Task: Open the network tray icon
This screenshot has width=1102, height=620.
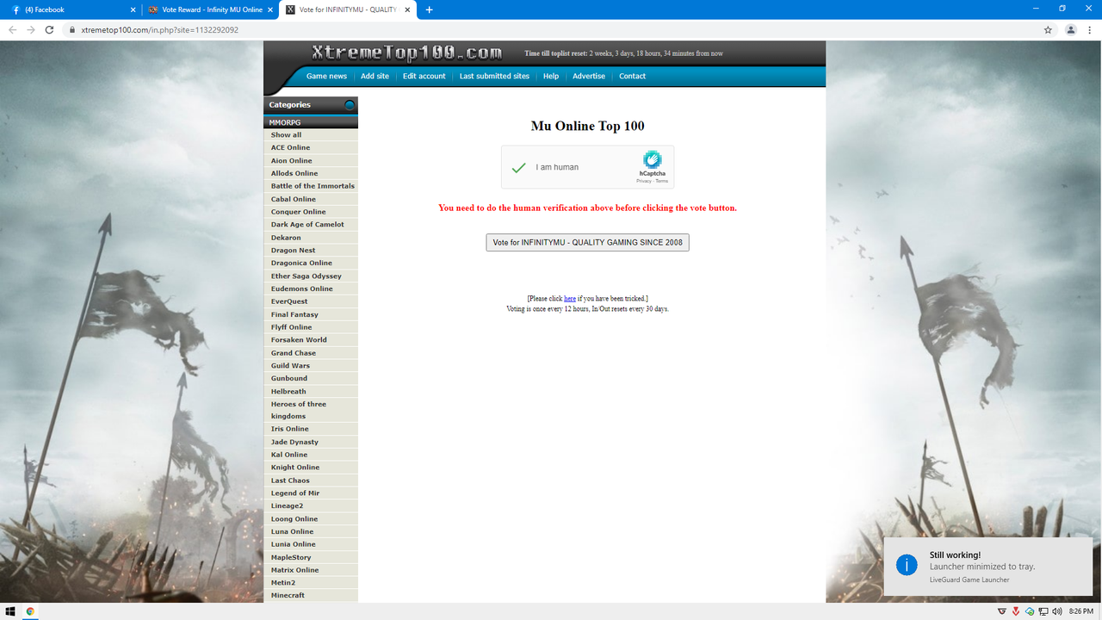Action: click(1043, 611)
